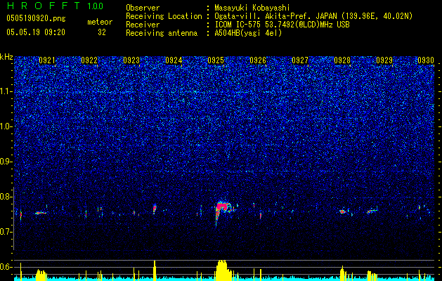Click the 0928 time marker
The height and width of the screenshot is (281, 442).
pyautogui.click(x=342, y=60)
